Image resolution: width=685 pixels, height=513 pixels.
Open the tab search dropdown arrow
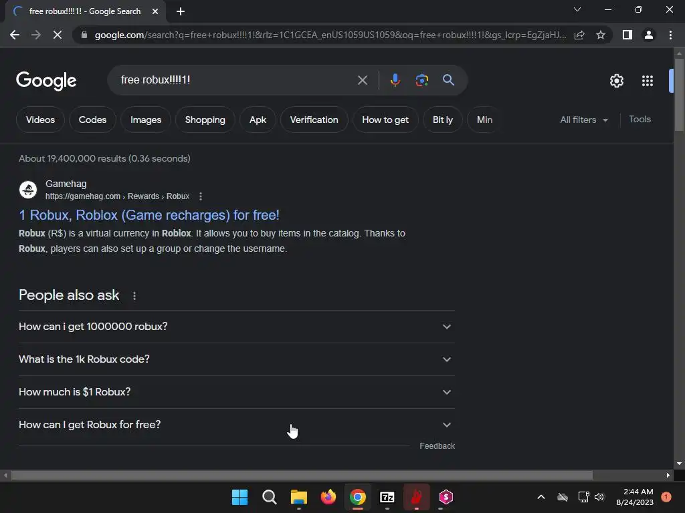click(x=577, y=9)
